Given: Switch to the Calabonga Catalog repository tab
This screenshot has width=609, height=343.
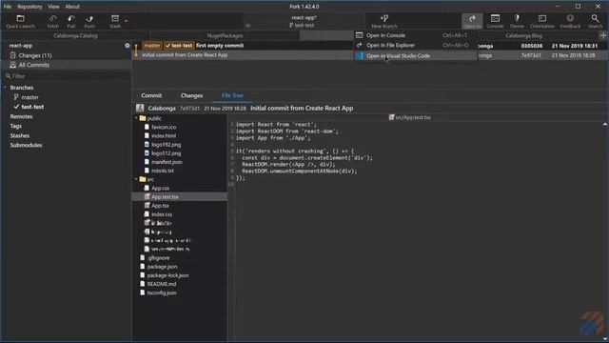Looking at the screenshot, I should tap(75, 36).
